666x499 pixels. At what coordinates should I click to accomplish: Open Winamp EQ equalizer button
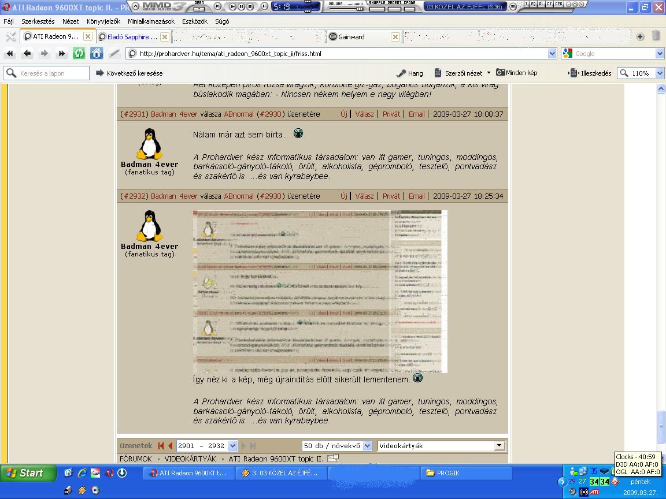[534, 4]
